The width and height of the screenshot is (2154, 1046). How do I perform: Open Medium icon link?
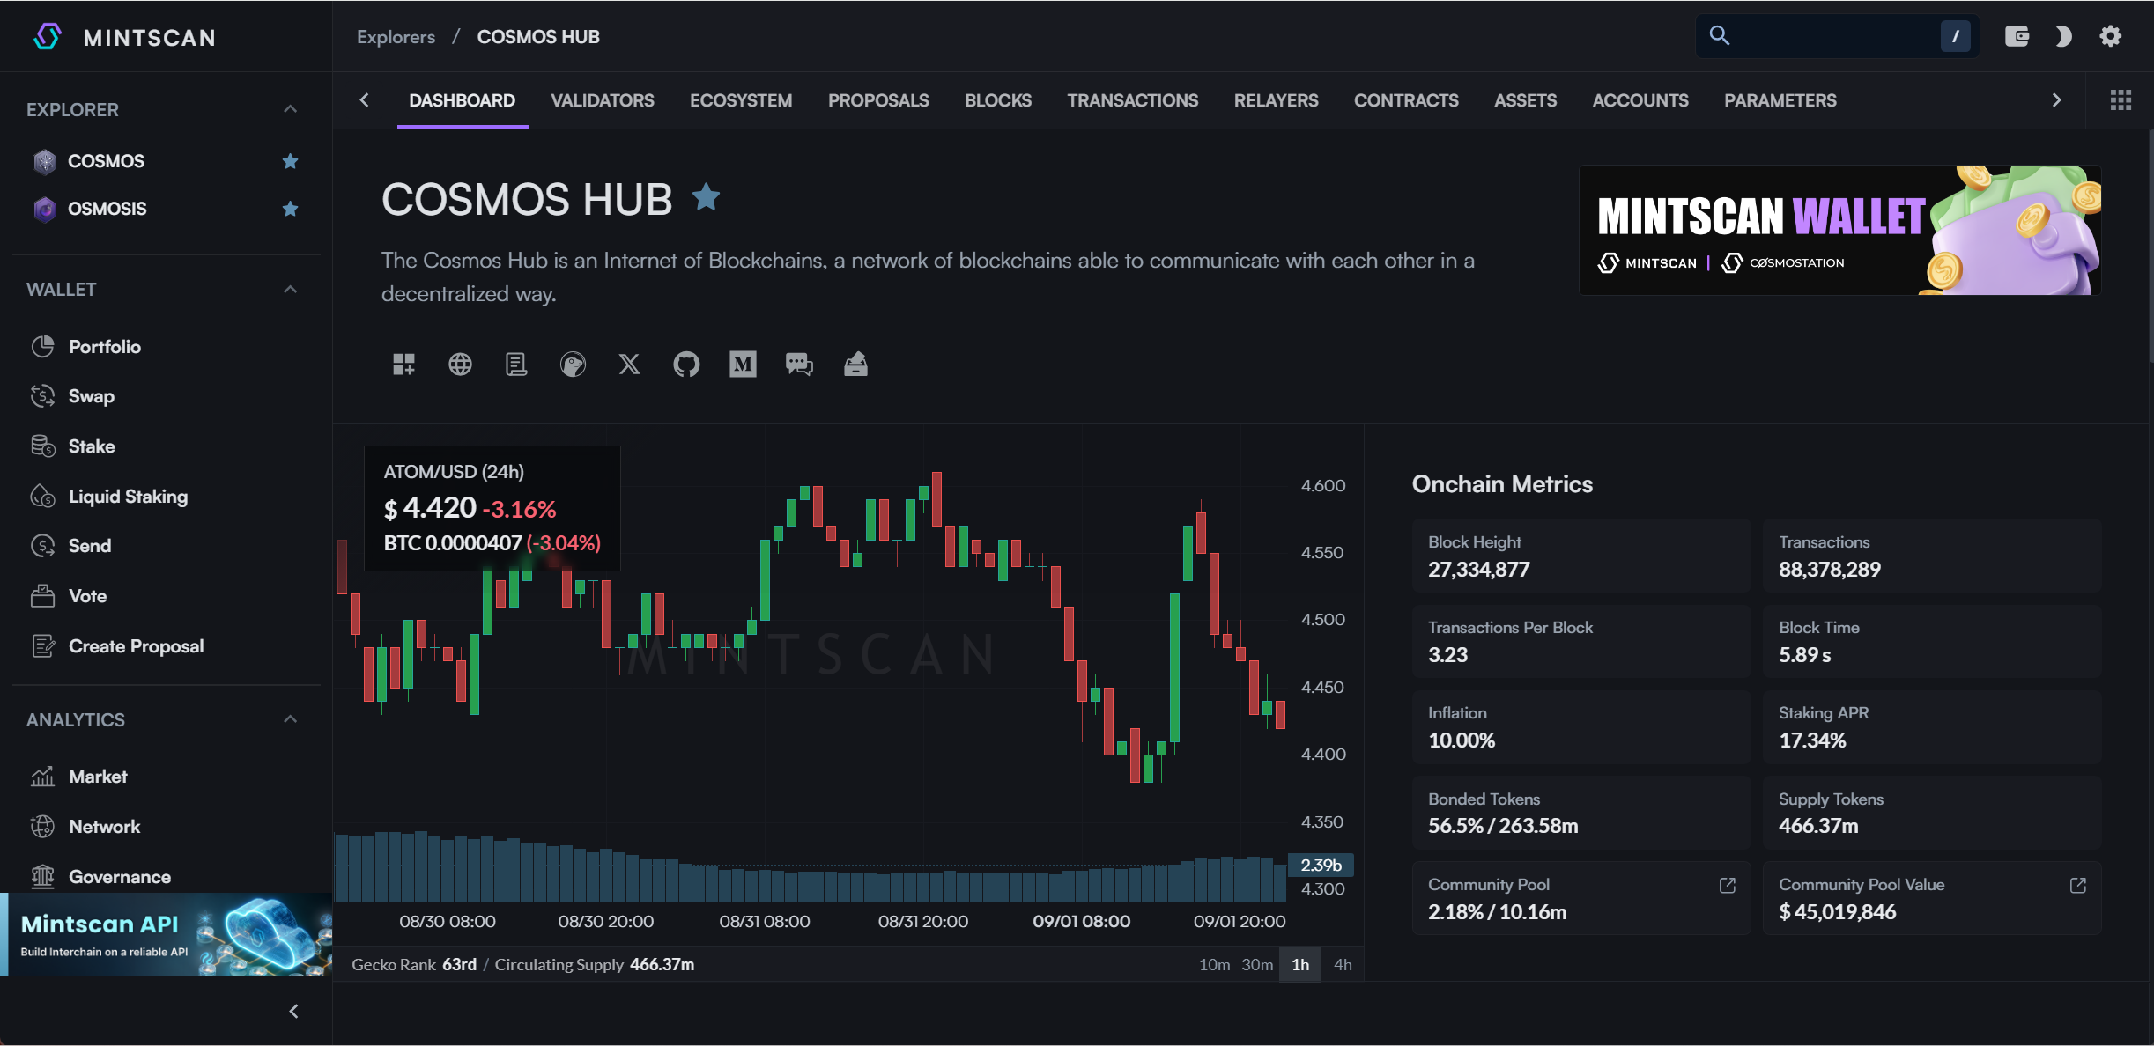click(743, 364)
